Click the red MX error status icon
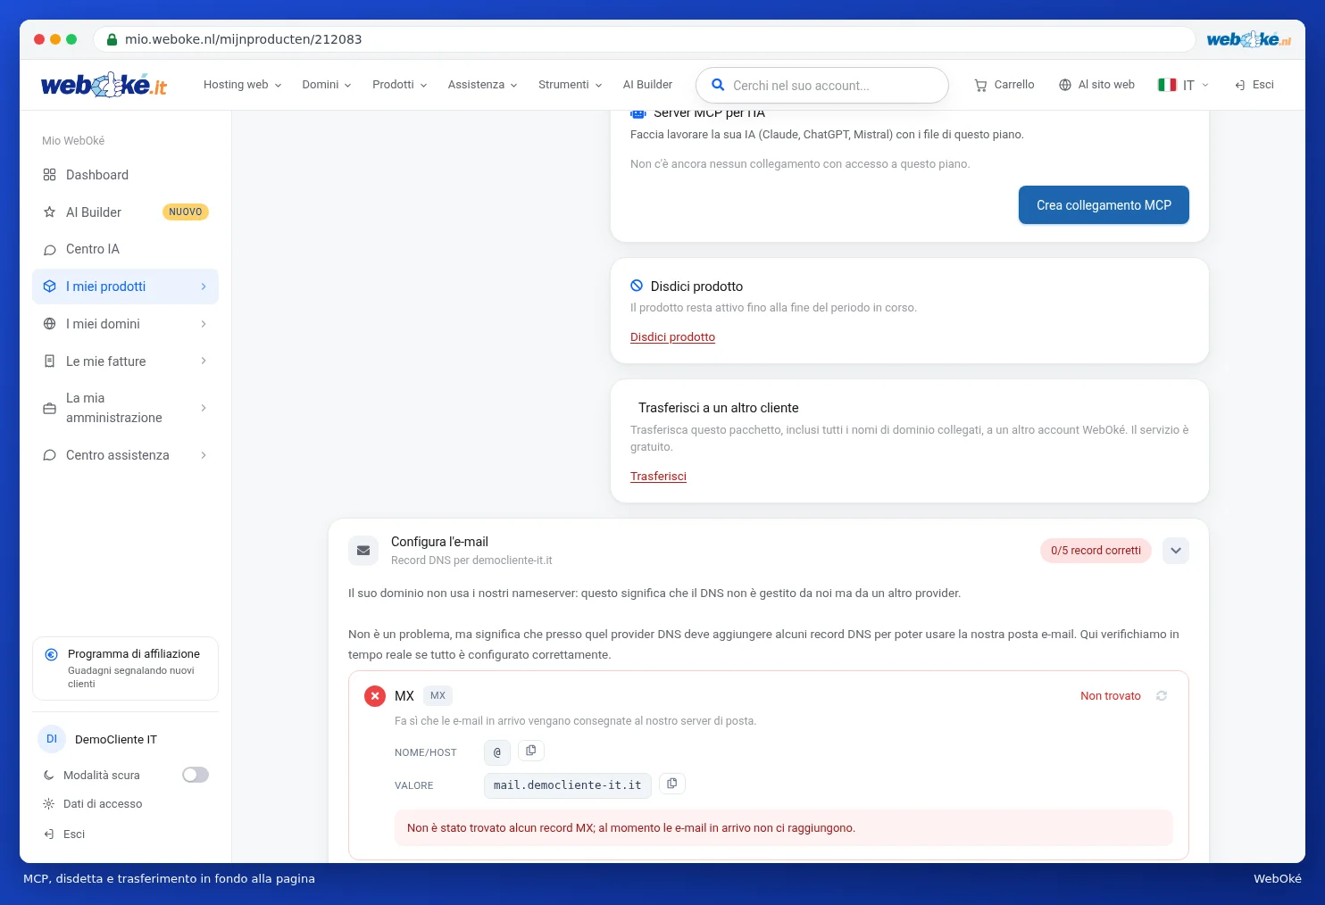This screenshot has height=905, width=1325. click(375, 696)
